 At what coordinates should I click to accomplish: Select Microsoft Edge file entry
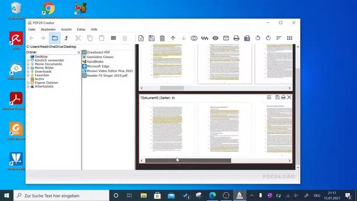(98, 66)
